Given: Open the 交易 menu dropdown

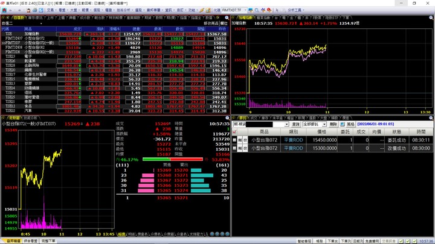Looking at the screenshot, I should [51, 10].
